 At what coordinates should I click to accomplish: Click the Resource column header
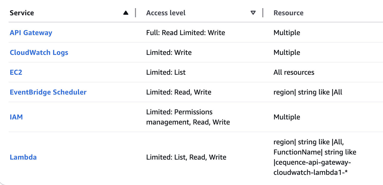(x=289, y=13)
